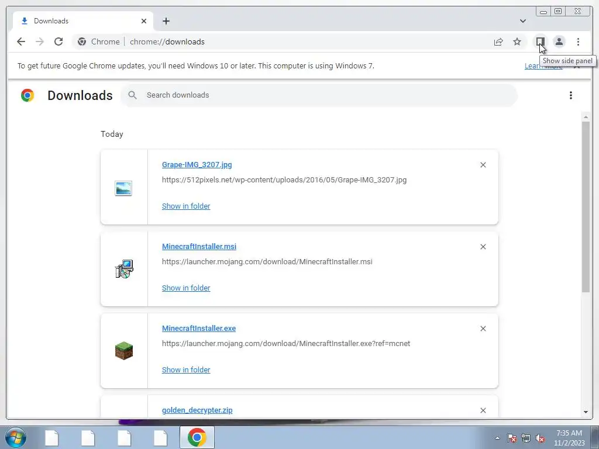Click the scrollbar up arrow
The image size is (599, 449).
[586, 117]
